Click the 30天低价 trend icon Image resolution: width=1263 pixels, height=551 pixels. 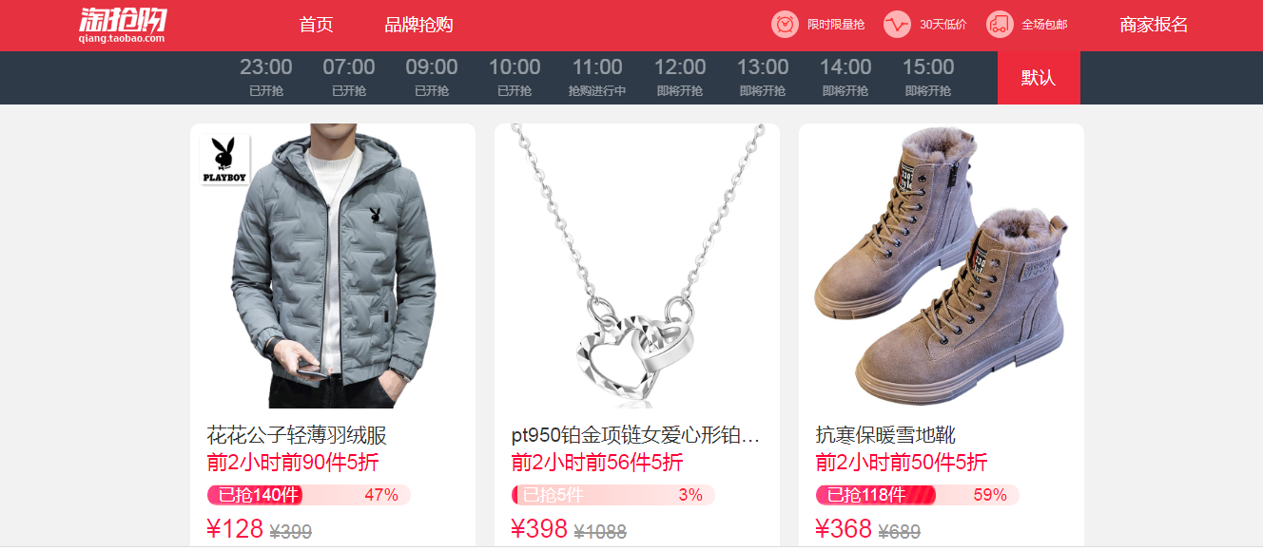coord(897,25)
